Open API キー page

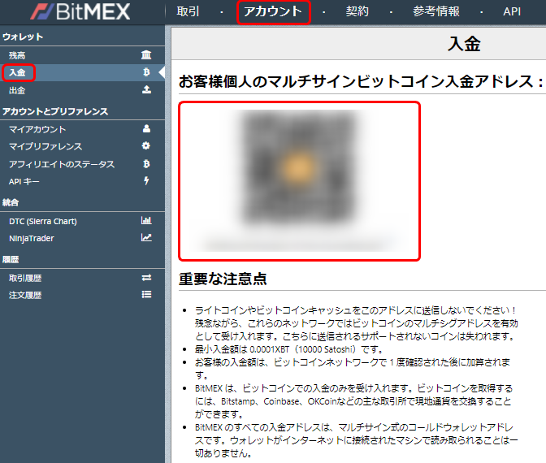coord(24,181)
